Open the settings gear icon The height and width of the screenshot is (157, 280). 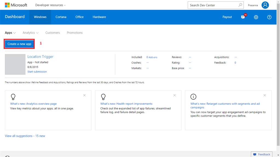(x=256, y=17)
